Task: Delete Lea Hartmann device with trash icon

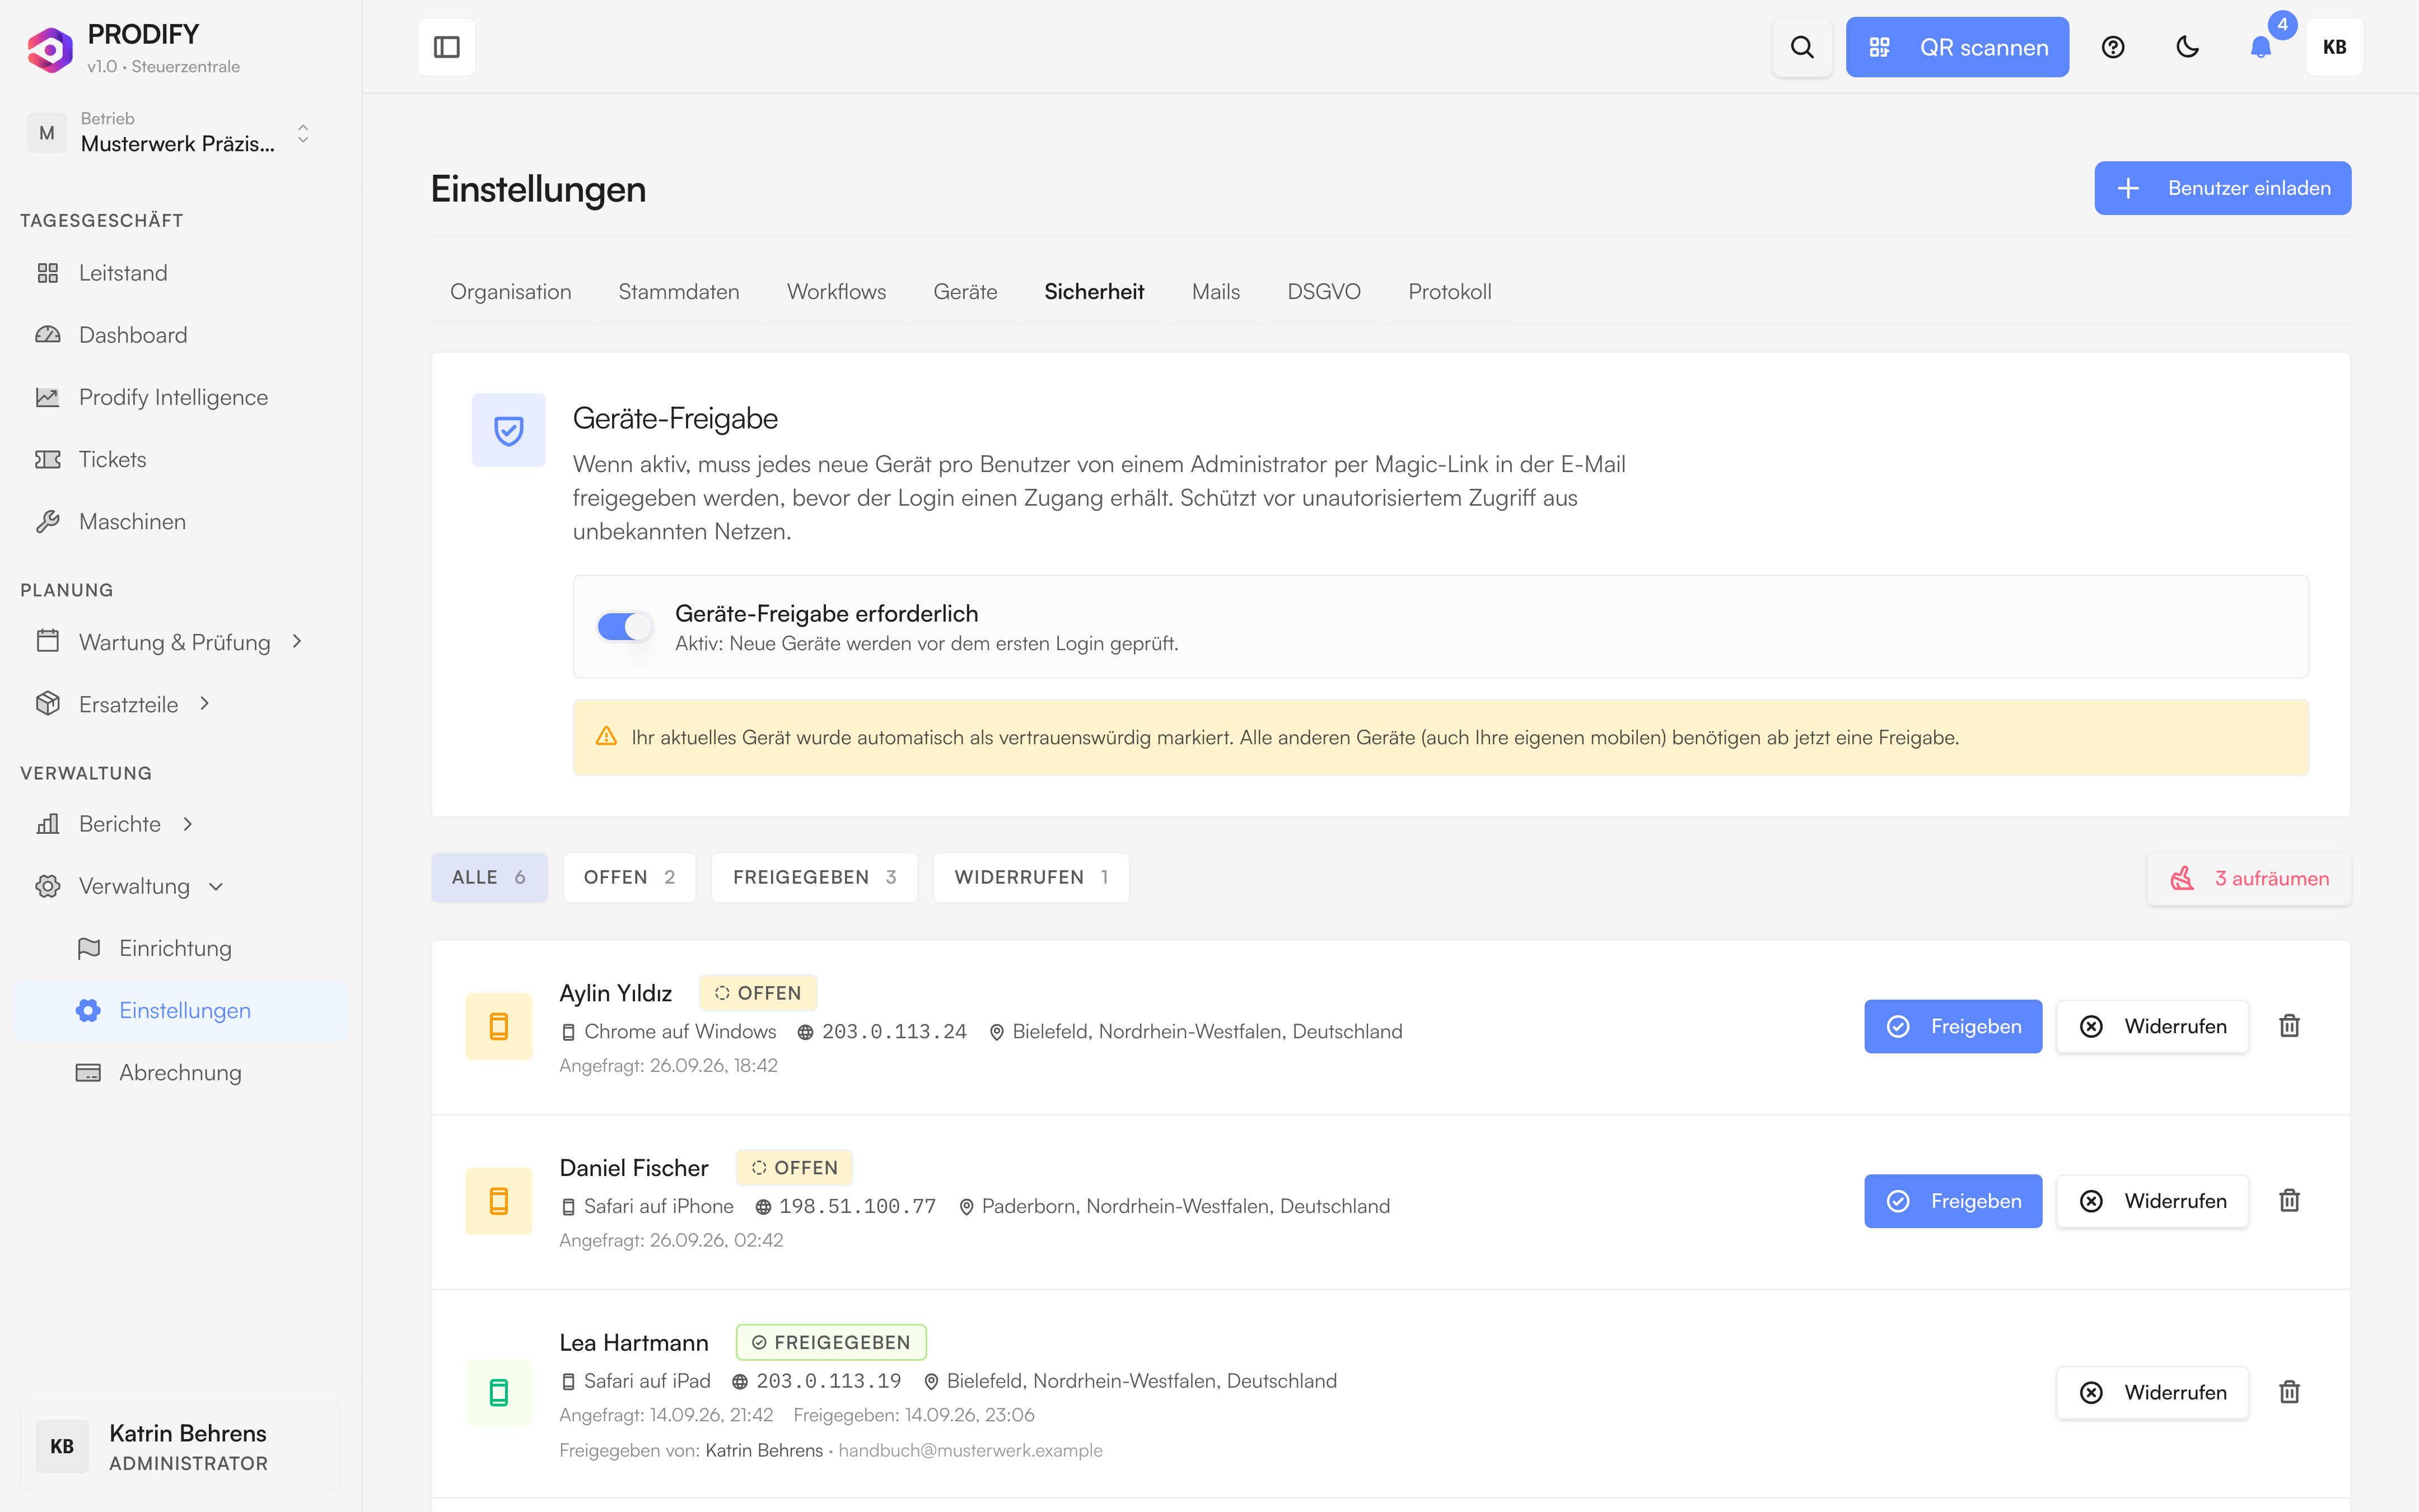Action: click(x=2289, y=1392)
